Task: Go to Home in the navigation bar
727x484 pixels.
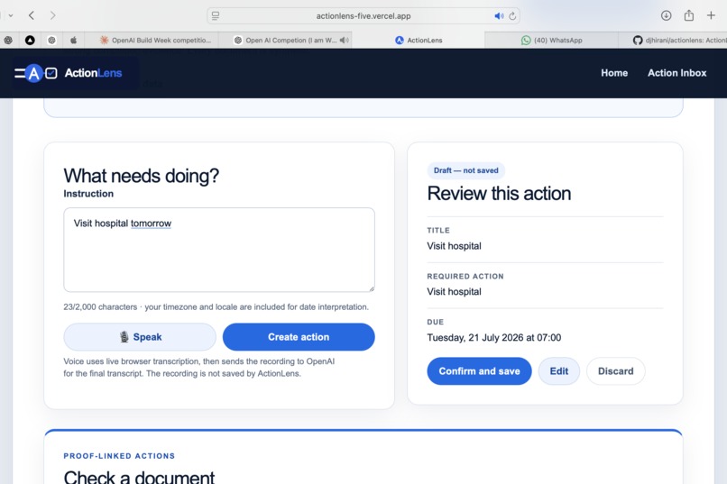Action: coord(614,73)
